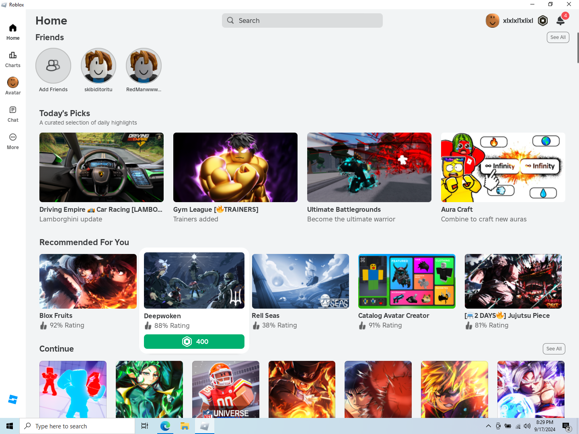
Task: Open Task View on the taskbar
Action: (x=145, y=426)
